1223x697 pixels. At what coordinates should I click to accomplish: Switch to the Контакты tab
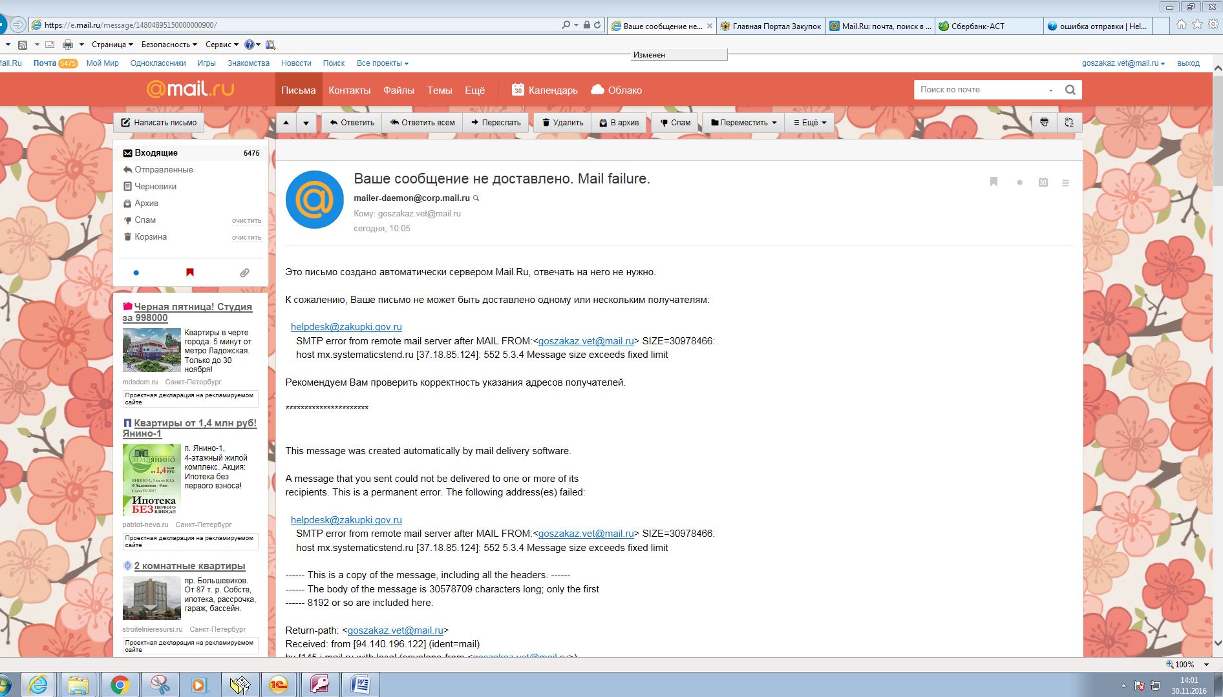click(349, 90)
